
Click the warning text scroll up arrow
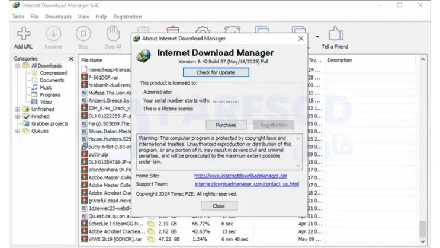tap(298, 139)
